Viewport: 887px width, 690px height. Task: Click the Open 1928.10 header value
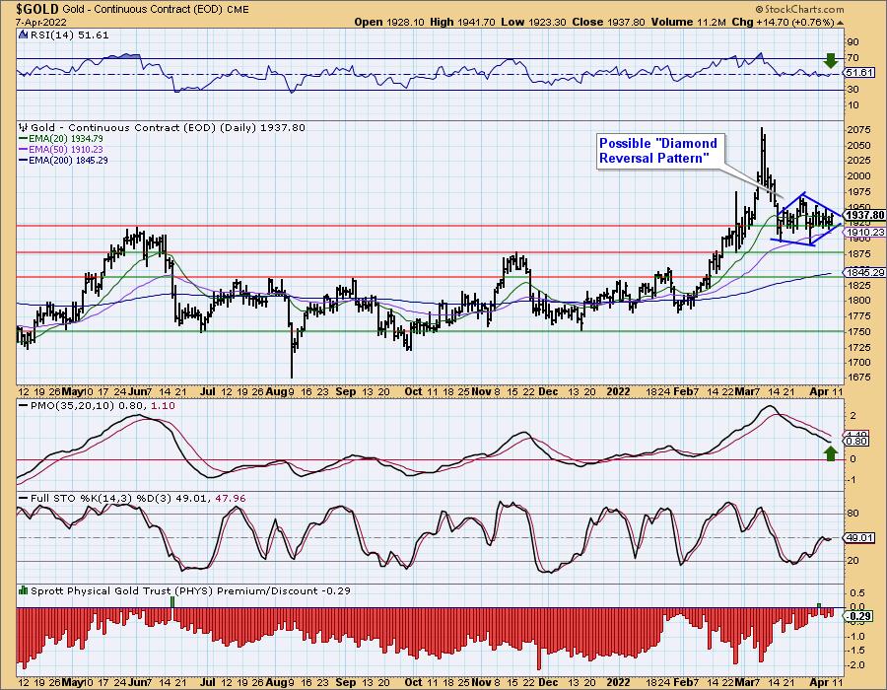(389, 22)
